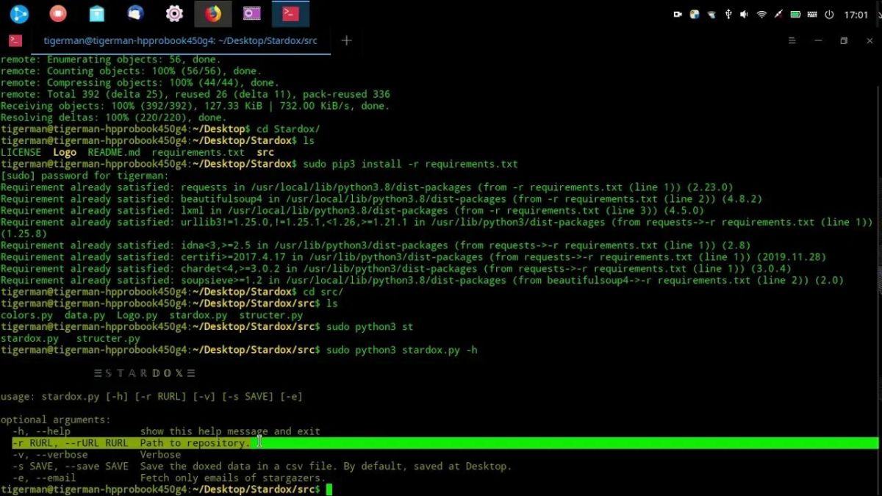Open the colorful tray app icon
This screenshot has height=496, width=882.
(x=695, y=14)
